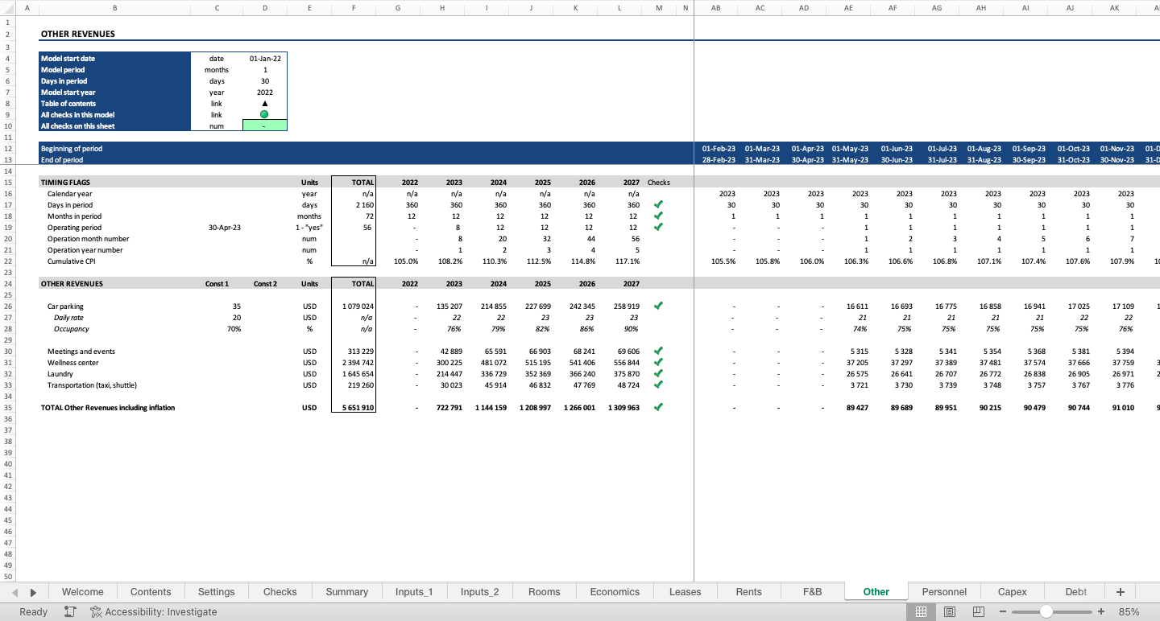Open the F&B sheet
Viewport: 1160px width, 621px height.
[x=811, y=591]
